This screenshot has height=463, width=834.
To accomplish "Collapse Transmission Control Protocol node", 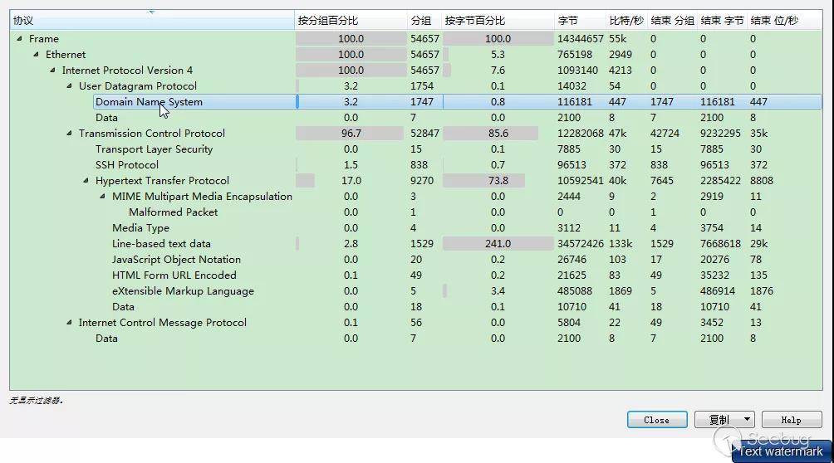I will [x=69, y=133].
